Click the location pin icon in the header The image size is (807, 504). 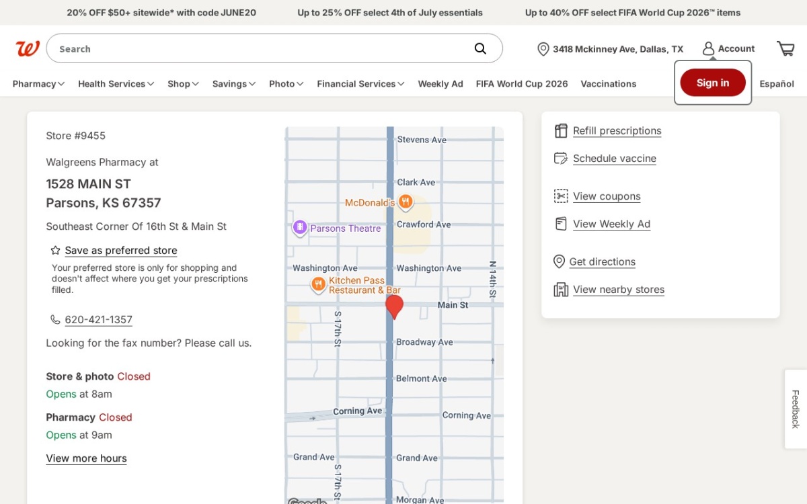543,49
